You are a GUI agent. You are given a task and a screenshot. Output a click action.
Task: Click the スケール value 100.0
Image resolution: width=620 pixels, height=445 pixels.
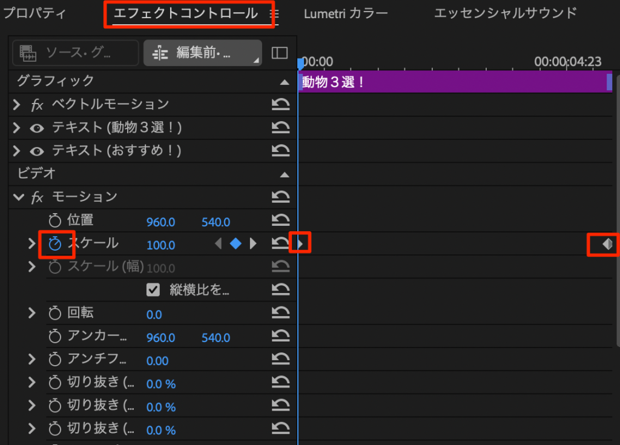click(160, 245)
